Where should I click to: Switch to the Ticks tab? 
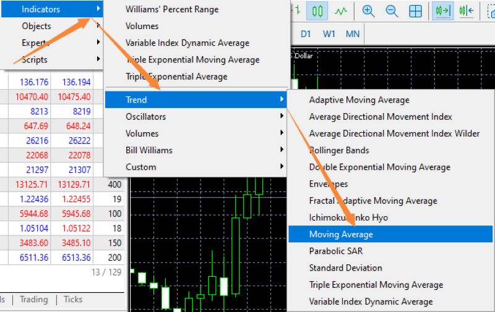point(73,299)
